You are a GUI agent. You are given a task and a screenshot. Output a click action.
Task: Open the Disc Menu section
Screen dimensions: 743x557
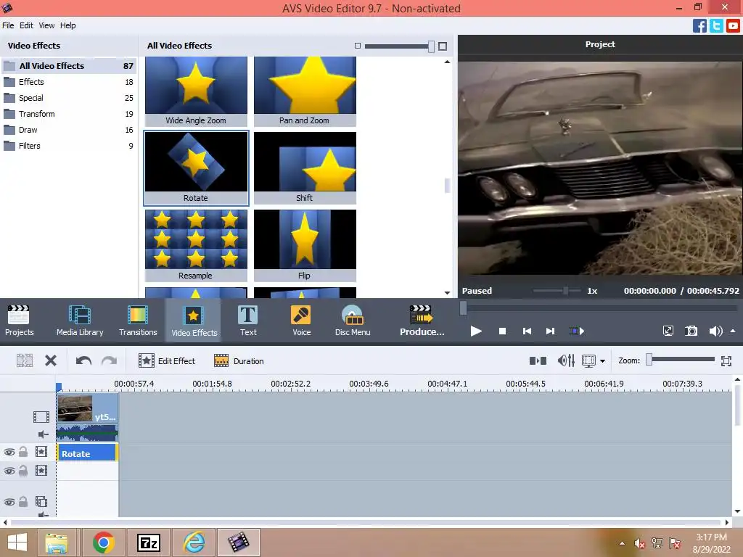[353, 321]
